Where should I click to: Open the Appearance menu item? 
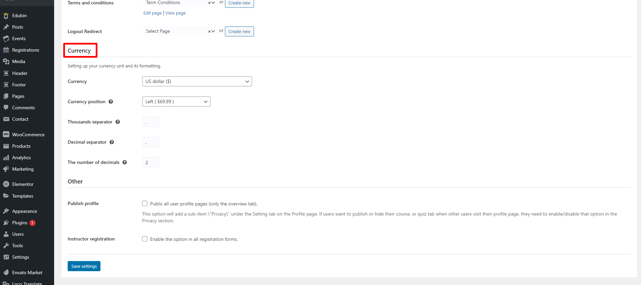point(24,211)
